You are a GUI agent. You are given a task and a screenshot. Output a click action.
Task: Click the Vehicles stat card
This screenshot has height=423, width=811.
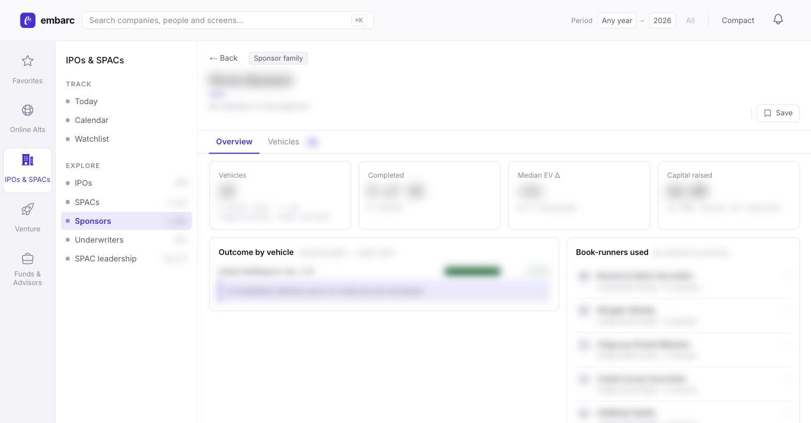click(x=280, y=195)
